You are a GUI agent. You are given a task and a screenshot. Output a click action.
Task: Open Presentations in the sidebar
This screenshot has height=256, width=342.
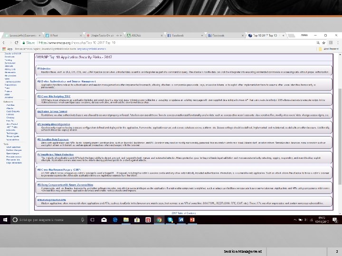[x=10, y=85]
